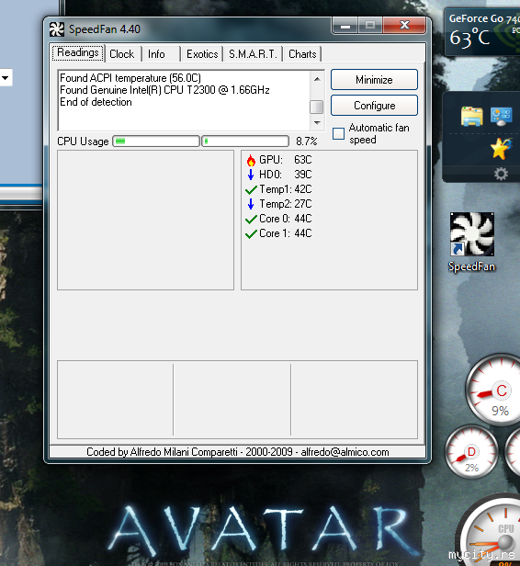Click the Minimize button in SpeedFan
Screen dimensions: 520x566
coord(374,80)
